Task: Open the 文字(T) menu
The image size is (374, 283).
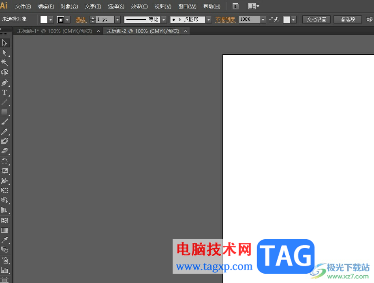Action: (x=93, y=6)
